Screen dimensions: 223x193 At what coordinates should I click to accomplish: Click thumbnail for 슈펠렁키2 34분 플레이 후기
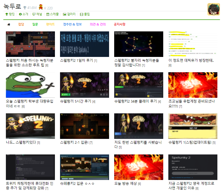point(139,85)
